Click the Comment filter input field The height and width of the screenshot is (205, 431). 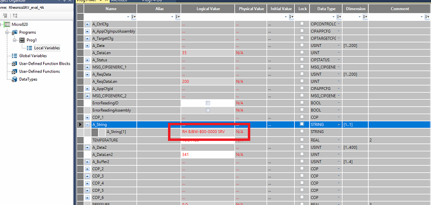[x=394, y=17]
